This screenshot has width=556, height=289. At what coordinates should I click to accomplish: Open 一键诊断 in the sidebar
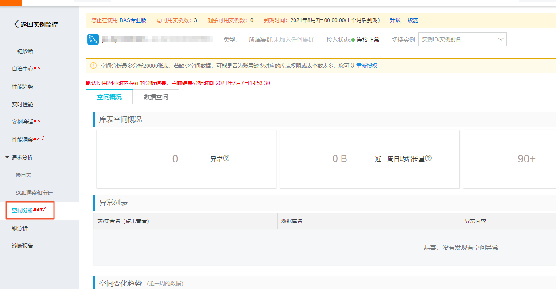23,51
